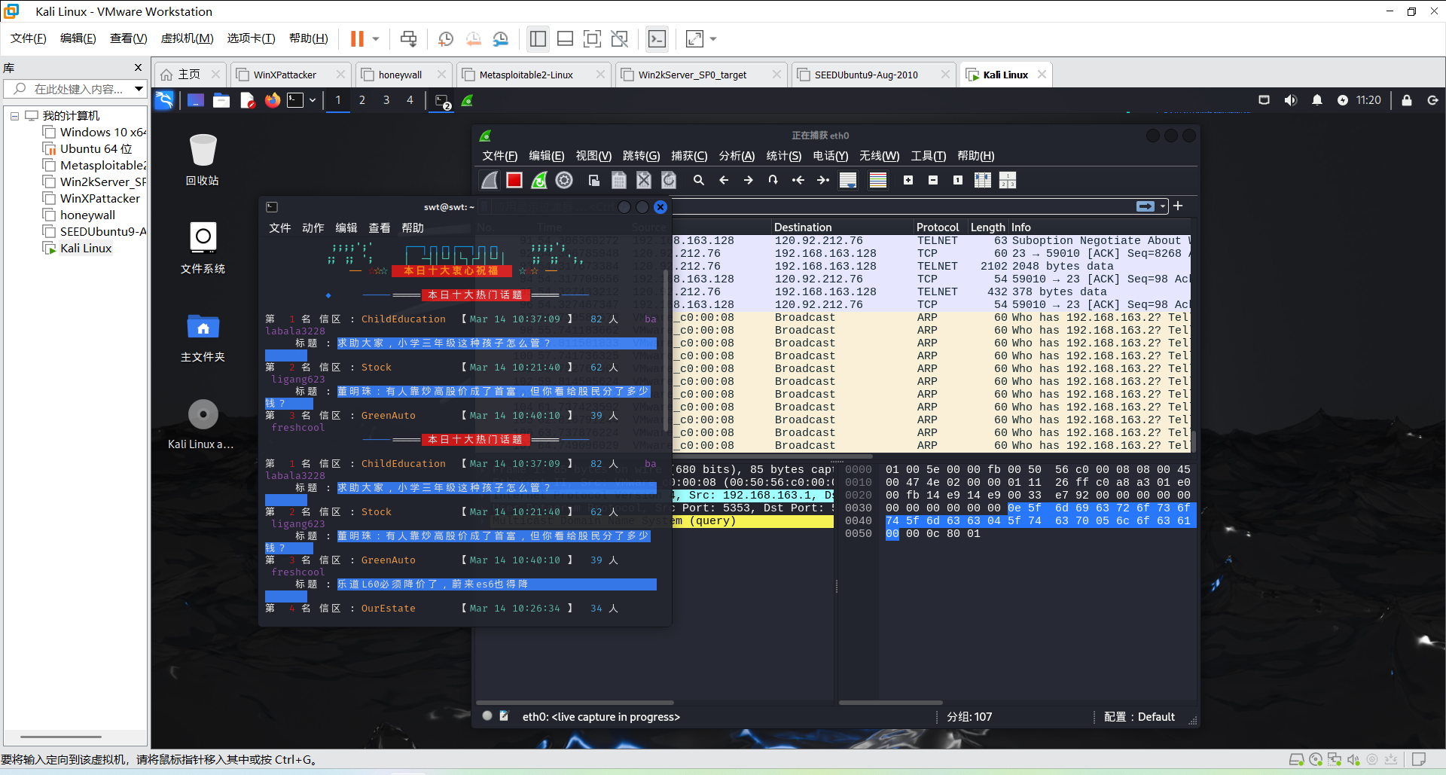Open Wireshark capture options gear
The width and height of the screenshot is (1446, 775).
pos(564,180)
